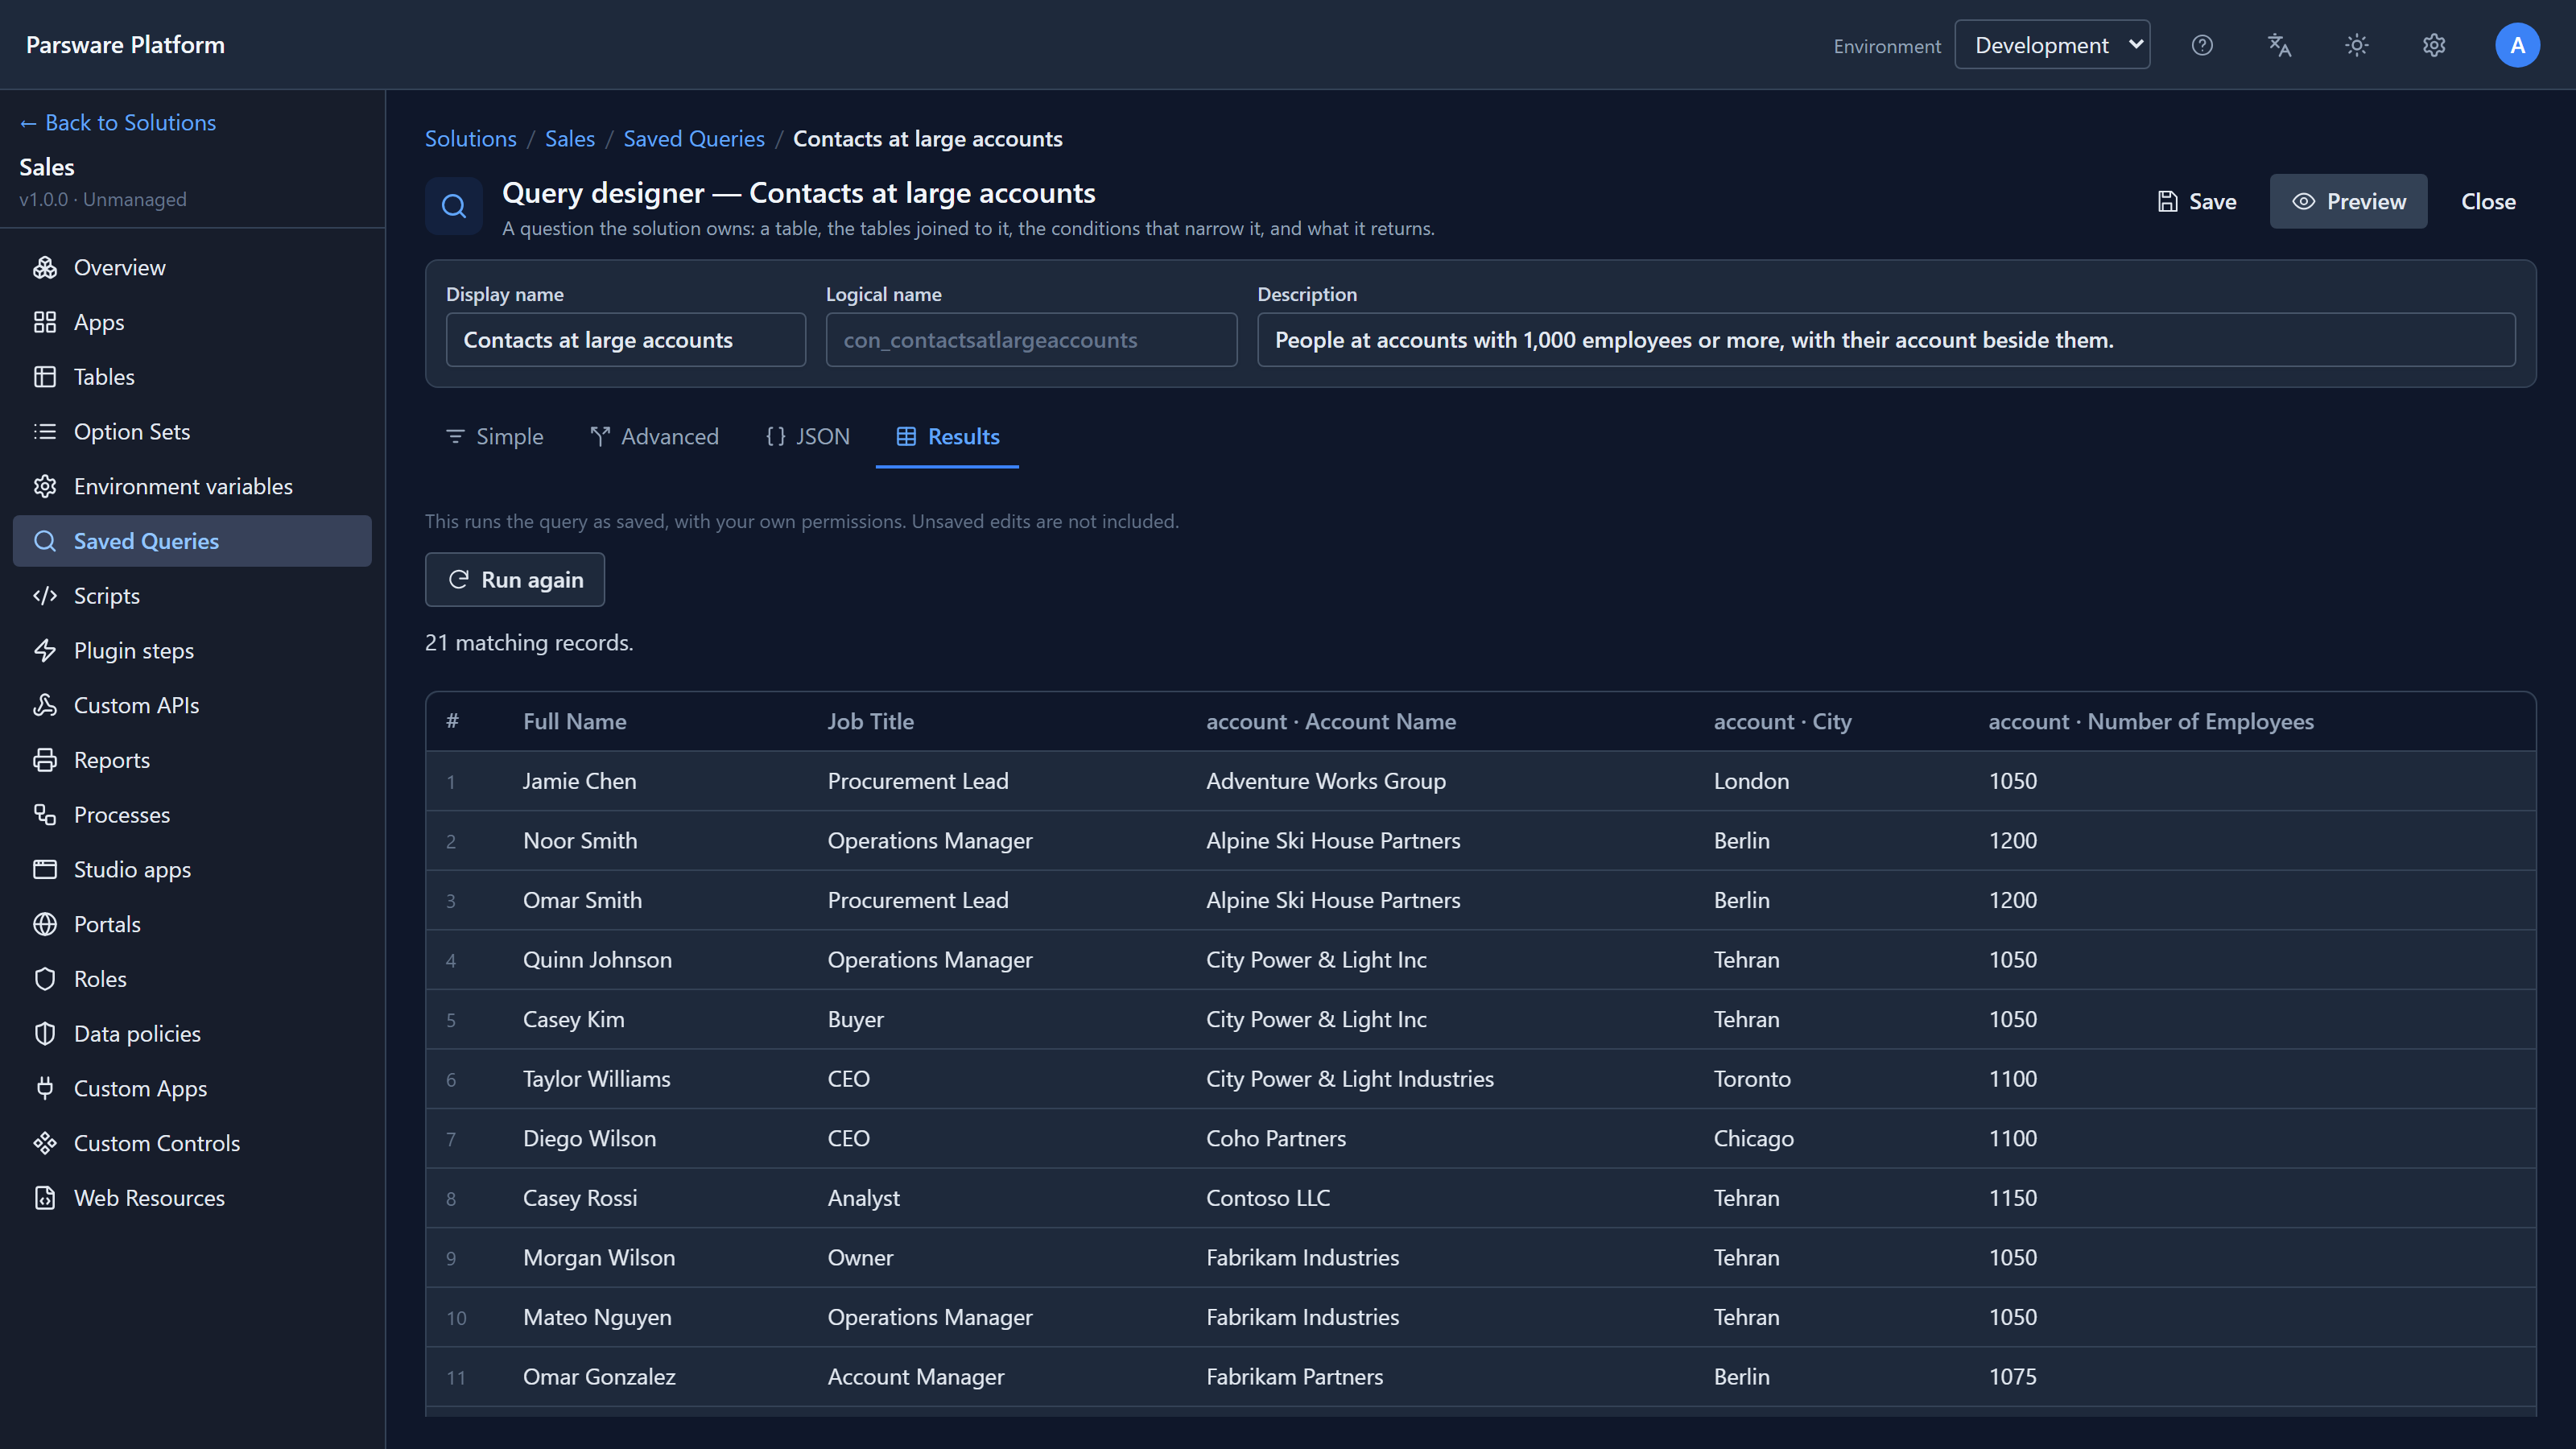Click the Save button

pyautogui.click(x=2197, y=201)
